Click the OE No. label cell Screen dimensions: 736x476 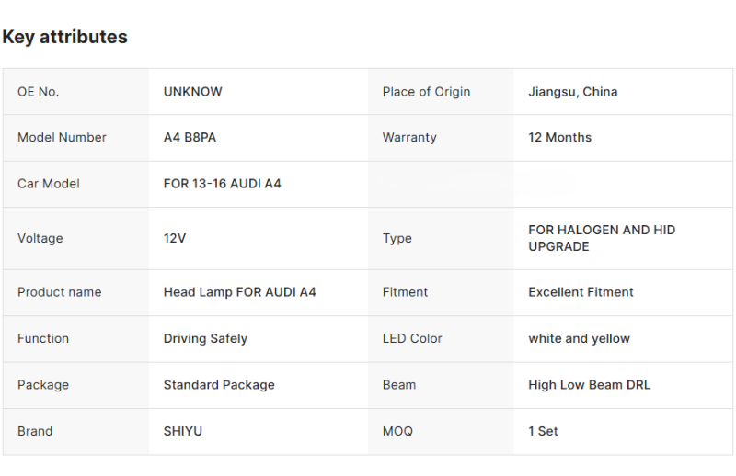click(38, 92)
